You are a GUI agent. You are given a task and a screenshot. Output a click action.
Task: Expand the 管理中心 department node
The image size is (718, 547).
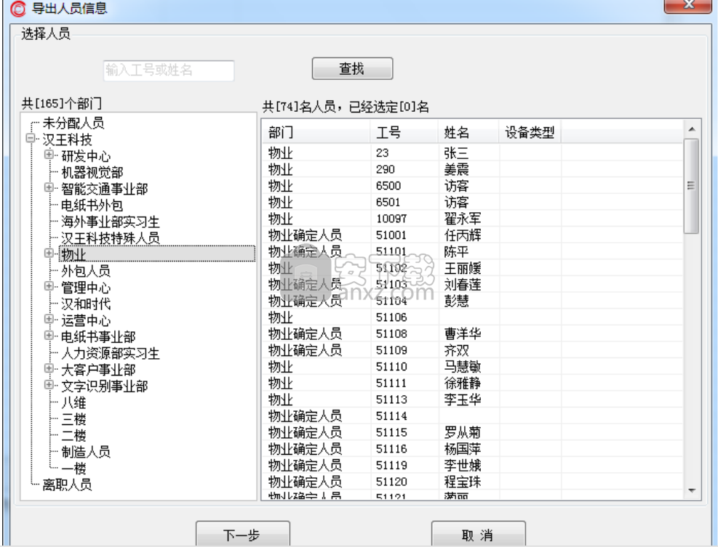tap(49, 286)
